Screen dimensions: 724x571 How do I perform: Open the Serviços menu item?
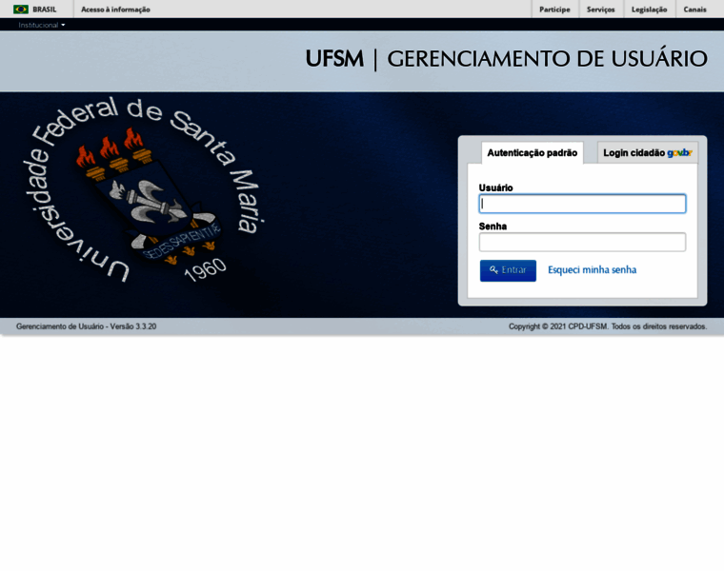click(601, 10)
